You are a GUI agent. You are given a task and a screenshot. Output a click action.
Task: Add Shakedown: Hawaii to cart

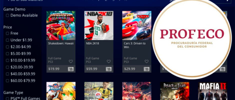pos(71,69)
